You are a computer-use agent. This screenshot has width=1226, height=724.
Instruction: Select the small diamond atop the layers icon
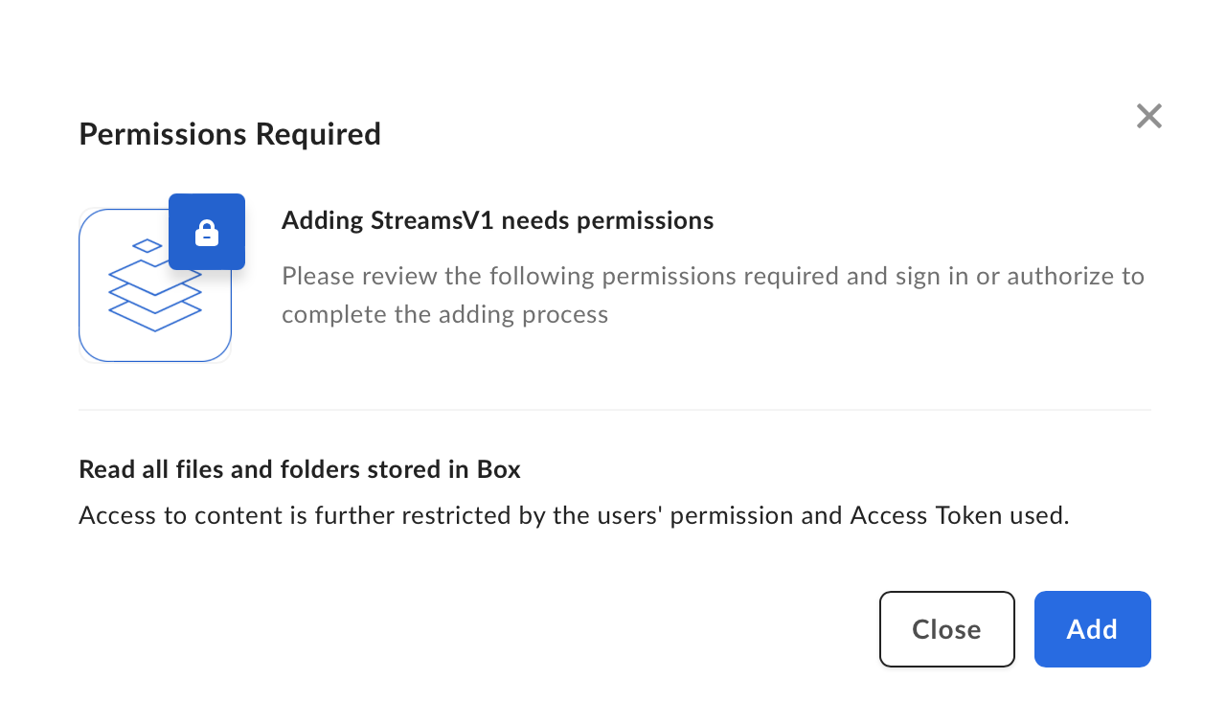148,246
